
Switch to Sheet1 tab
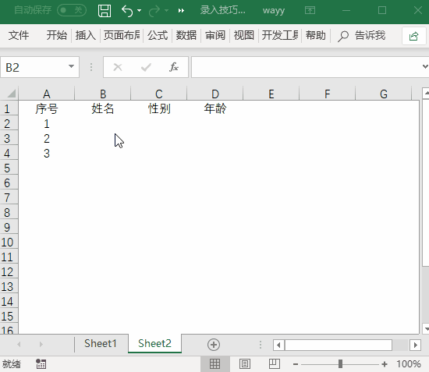pos(101,343)
